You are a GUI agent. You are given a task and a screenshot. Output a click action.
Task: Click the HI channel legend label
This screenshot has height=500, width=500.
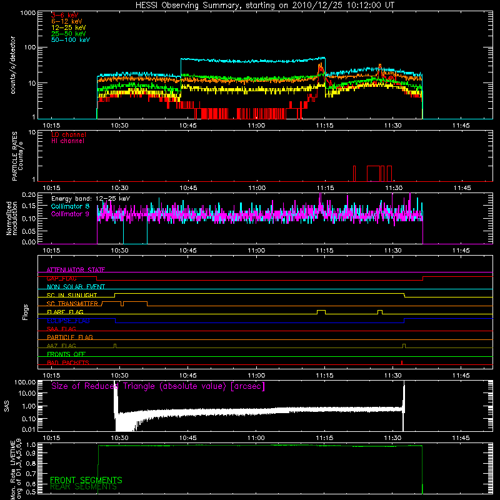click(67, 141)
